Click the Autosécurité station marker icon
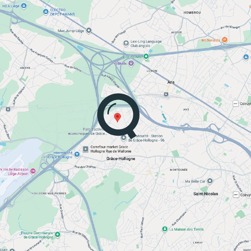This screenshot has height=251, width=251. [x=124, y=138]
